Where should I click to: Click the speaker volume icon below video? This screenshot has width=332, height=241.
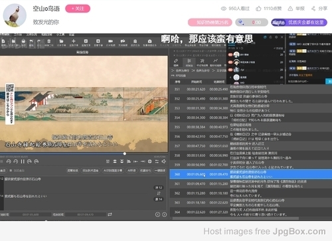pos(164,161)
